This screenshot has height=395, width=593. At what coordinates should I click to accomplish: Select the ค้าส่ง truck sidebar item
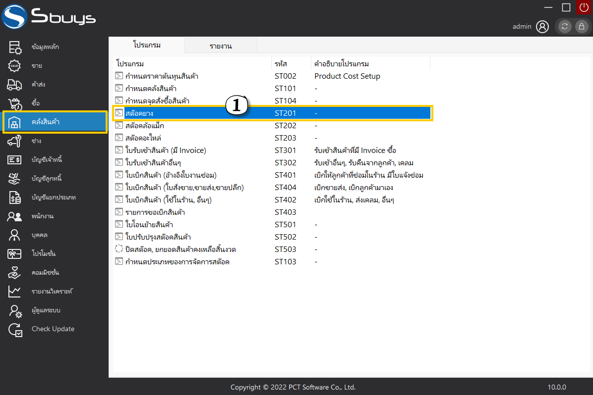coord(38,85)
